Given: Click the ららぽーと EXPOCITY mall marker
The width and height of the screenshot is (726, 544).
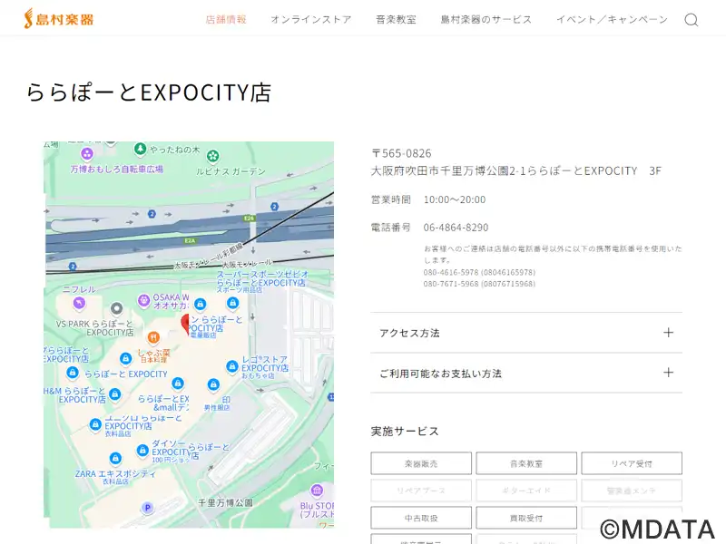Looking at the screenshot, I should pos(73,373).
